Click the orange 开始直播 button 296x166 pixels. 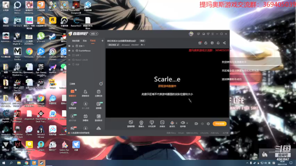[219, 124]
